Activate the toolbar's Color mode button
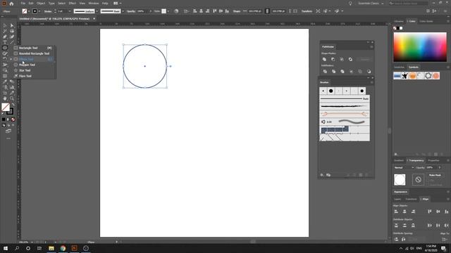Viewport: 451px width, 253px height. [x=4, y=119]
